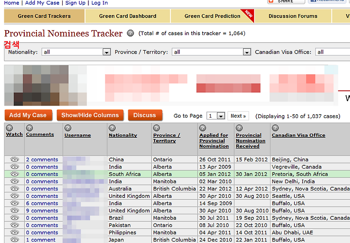Image resolution: width=350 pixels, height=243 pixels.
Task: Sort by Comments column header
Action: 40,135
